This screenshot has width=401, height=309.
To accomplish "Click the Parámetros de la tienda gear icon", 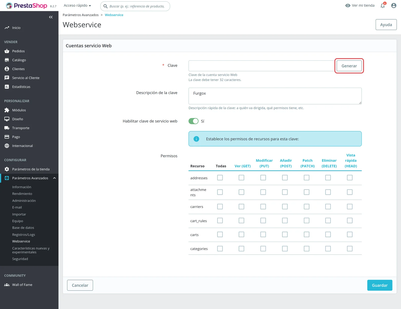I will pyautogui.click(x=7, y=169).
